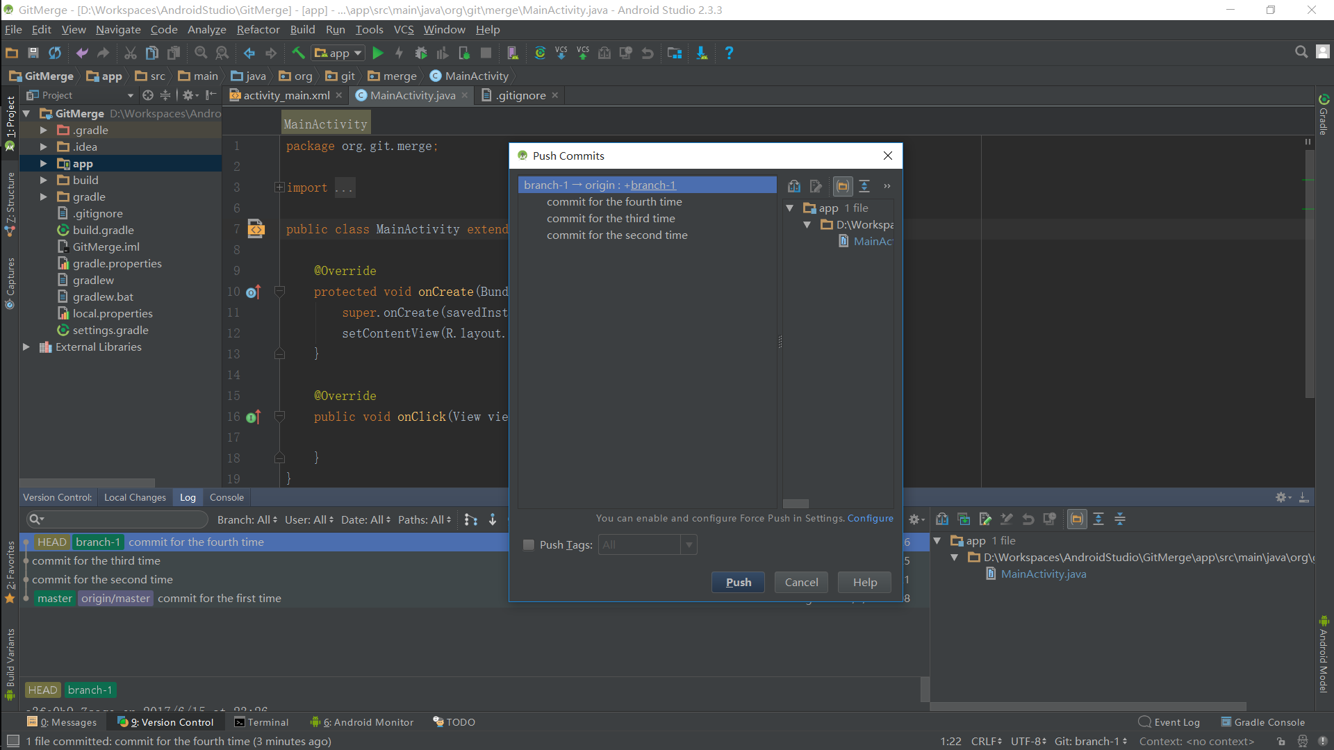Click Expand All icon in Push dialog
The width and height of the screenshot is (1334, 750).
tap(864, 186)
